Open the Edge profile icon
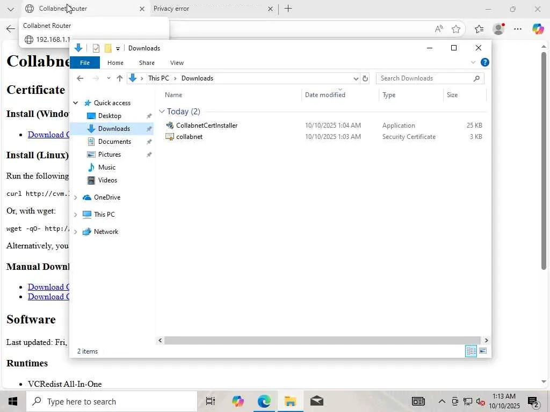 click(x=498, y=29)
